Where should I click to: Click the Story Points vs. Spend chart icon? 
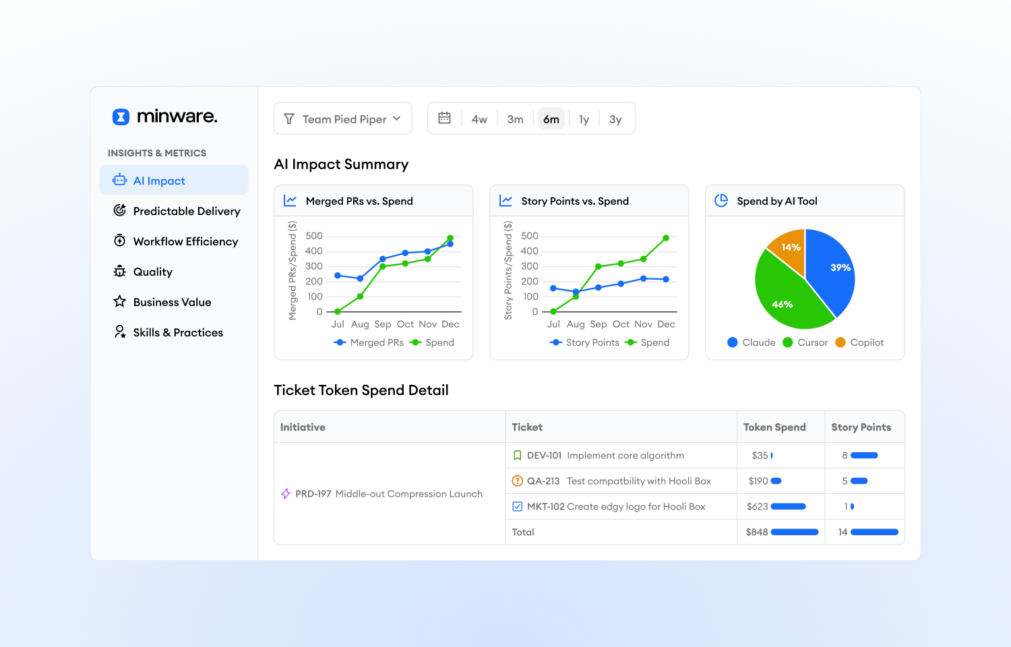click(x=506, y=200)
